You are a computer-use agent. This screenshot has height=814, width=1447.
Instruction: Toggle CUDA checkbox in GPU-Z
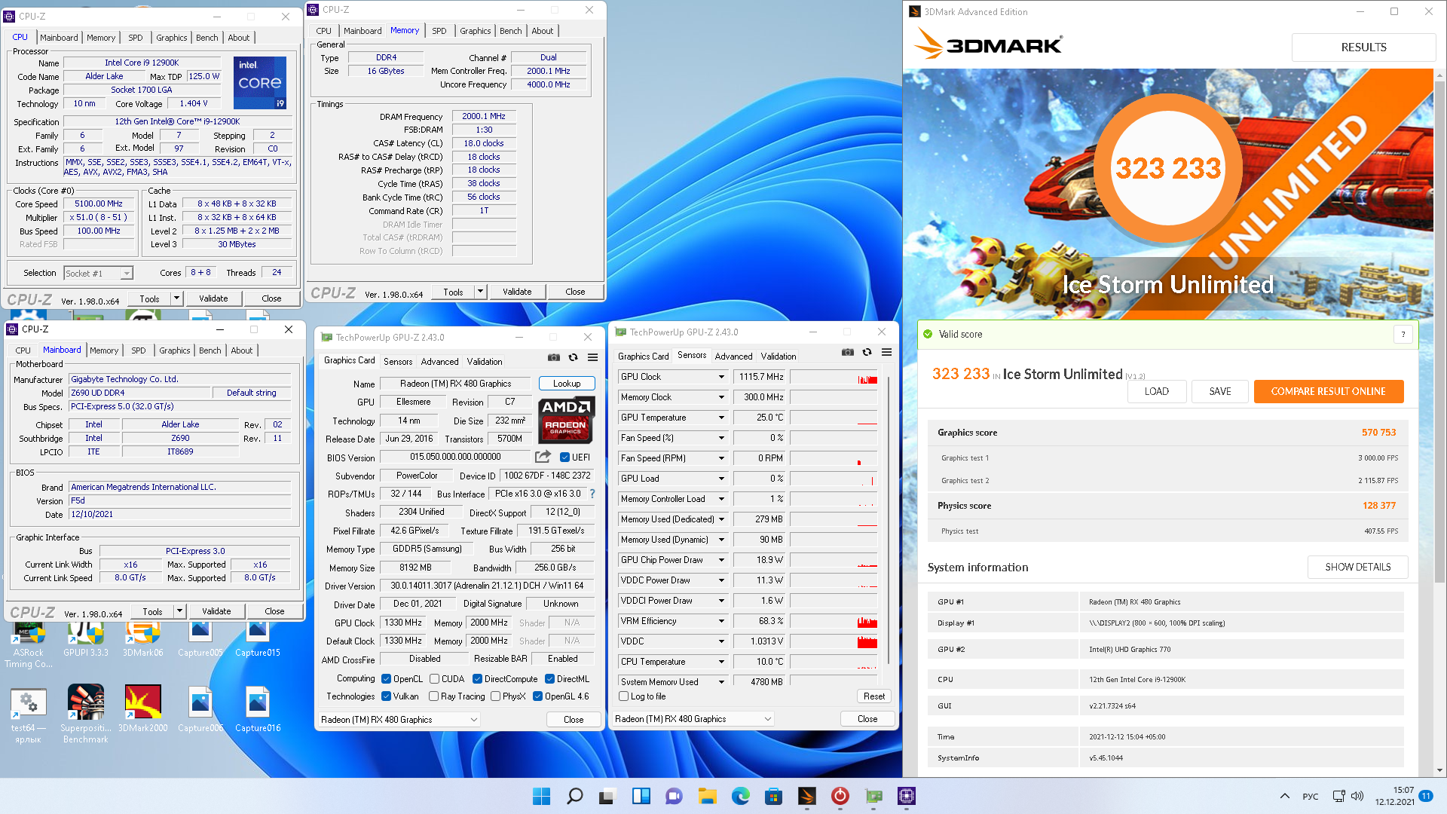point(434,679)
